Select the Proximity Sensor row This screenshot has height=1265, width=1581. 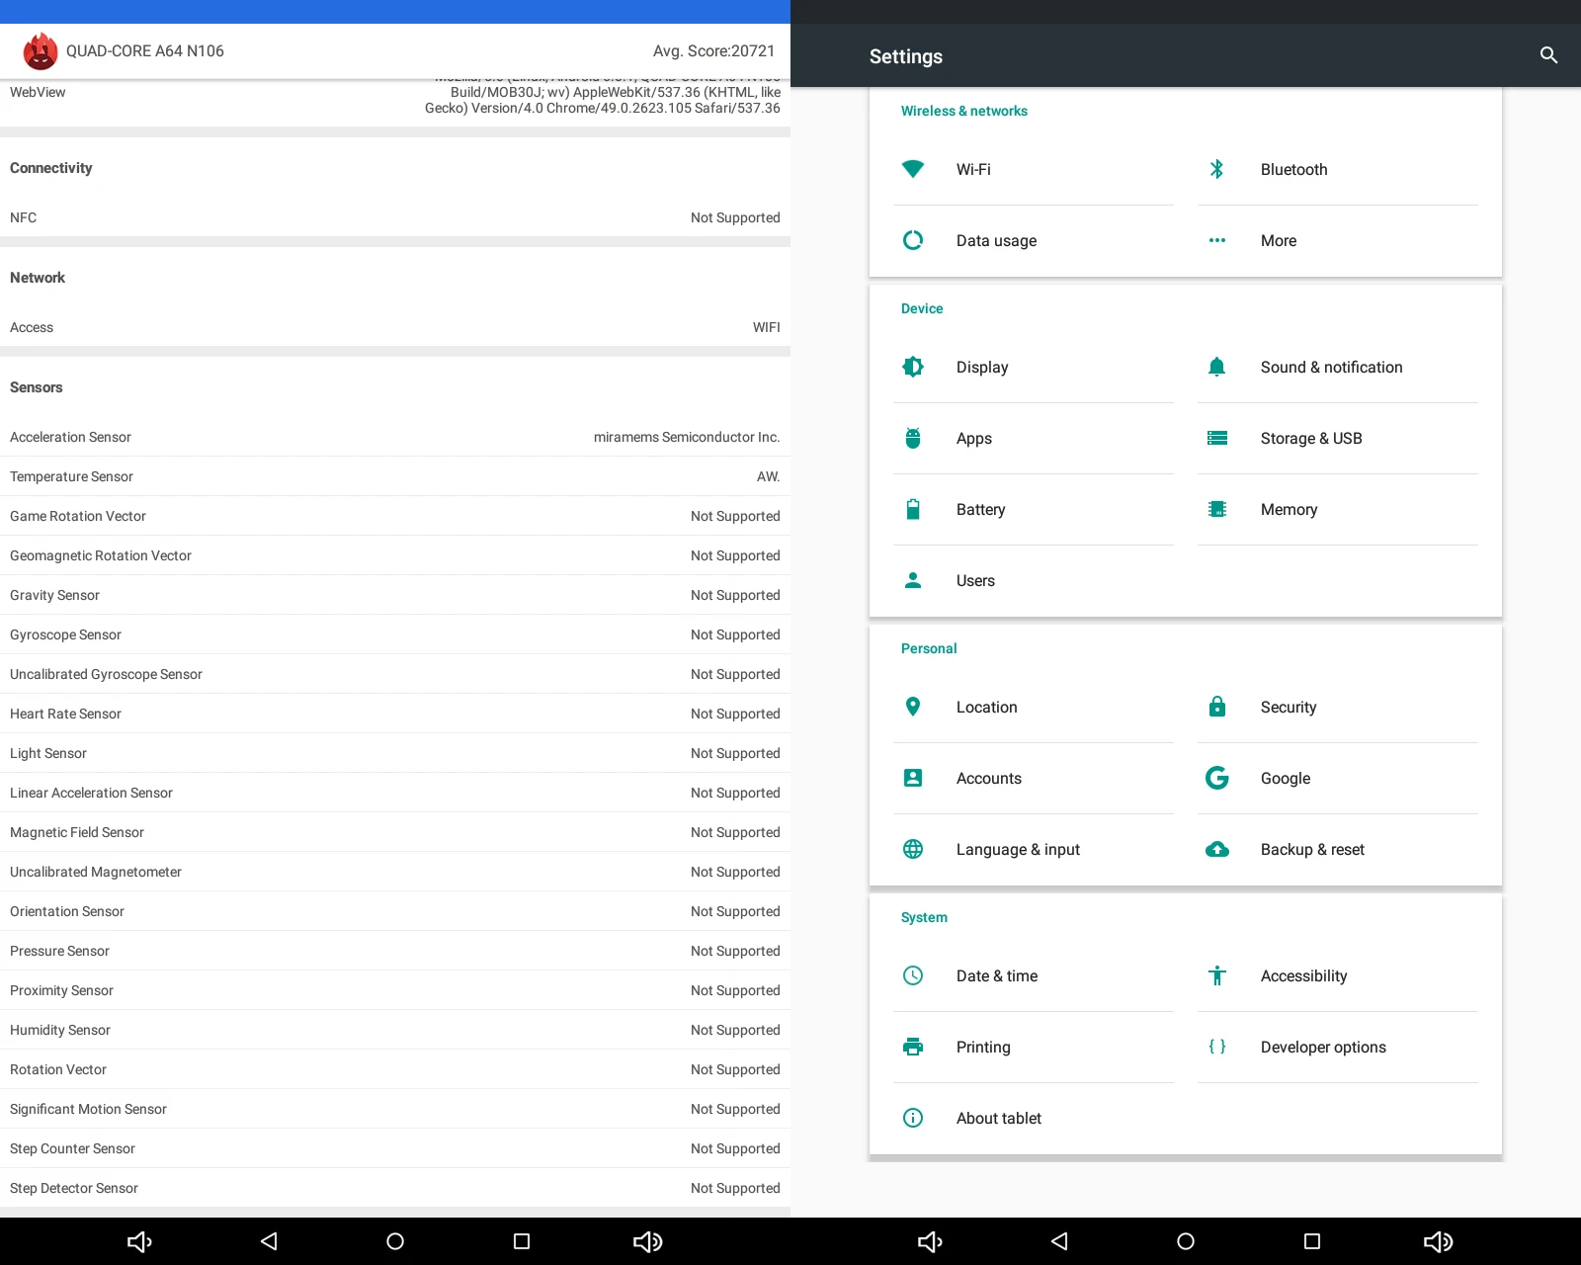coord(395,990)
